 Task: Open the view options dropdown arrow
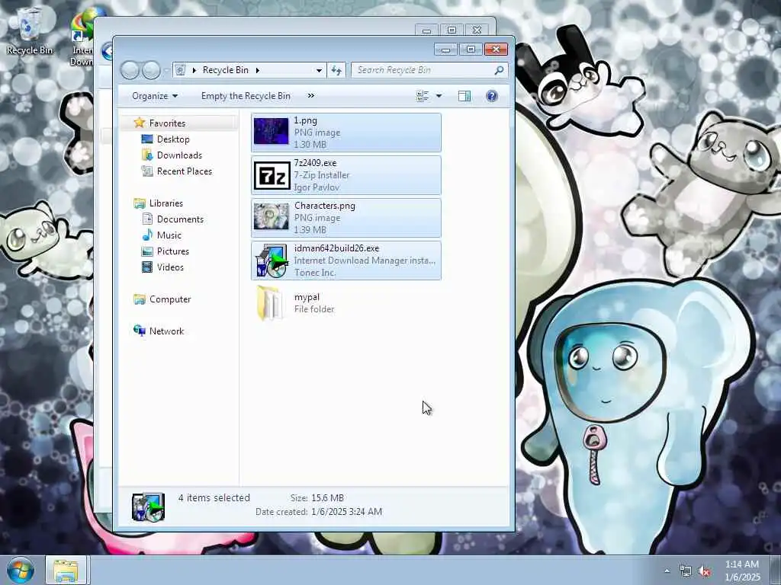click(439, 96)
